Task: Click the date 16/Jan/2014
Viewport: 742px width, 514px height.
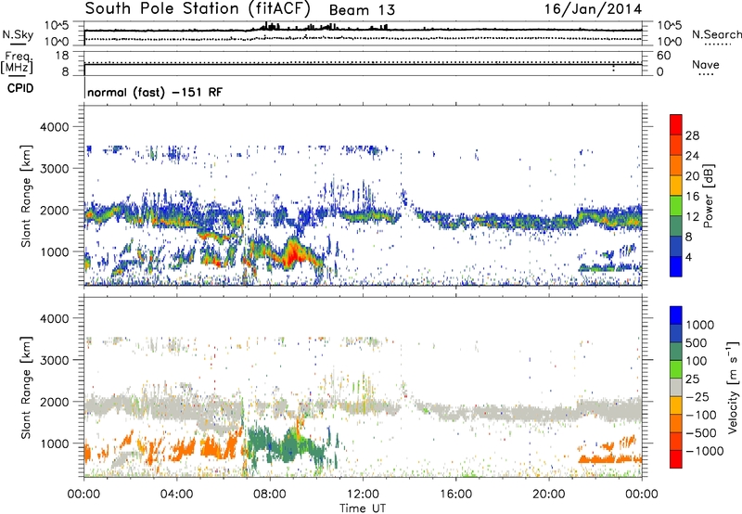Action: pos(593,9)
